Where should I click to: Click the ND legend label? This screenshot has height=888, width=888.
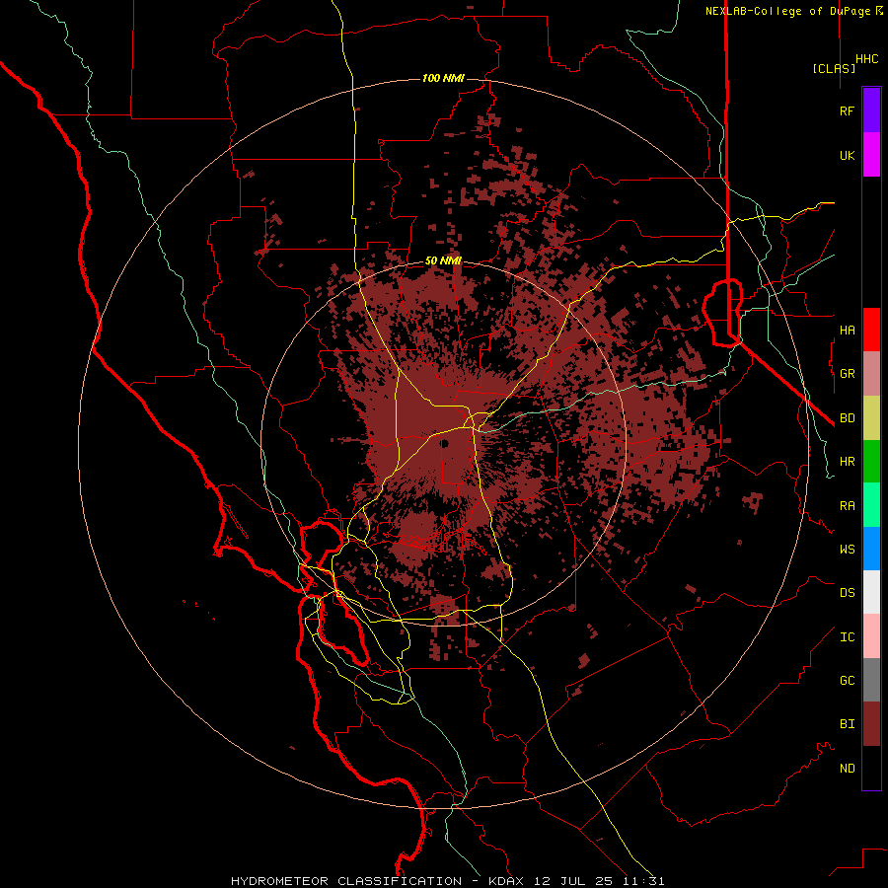tap(847, 769)
